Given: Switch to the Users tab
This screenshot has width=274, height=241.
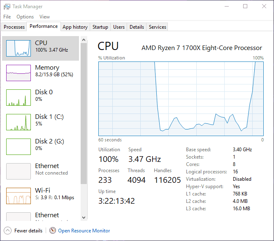Looking at the screenshot, I should [119, 27].
